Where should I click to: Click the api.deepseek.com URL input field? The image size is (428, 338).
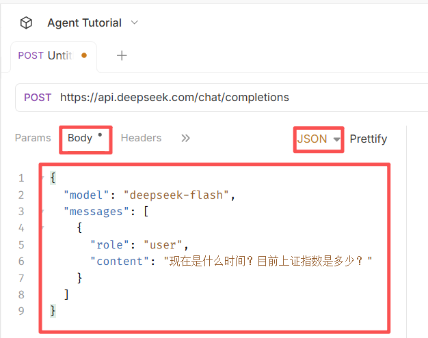pos(174,98)
